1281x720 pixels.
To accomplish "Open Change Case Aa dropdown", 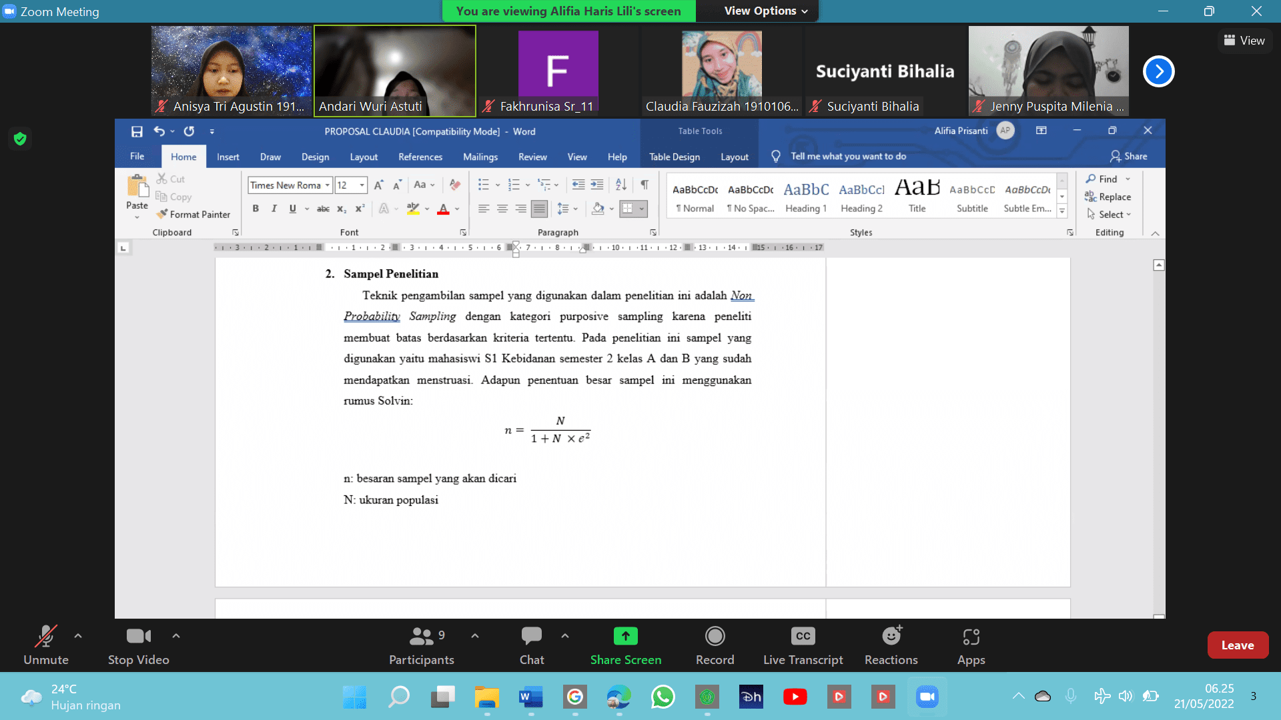I will pyautogui.click(x=424, y=185).
